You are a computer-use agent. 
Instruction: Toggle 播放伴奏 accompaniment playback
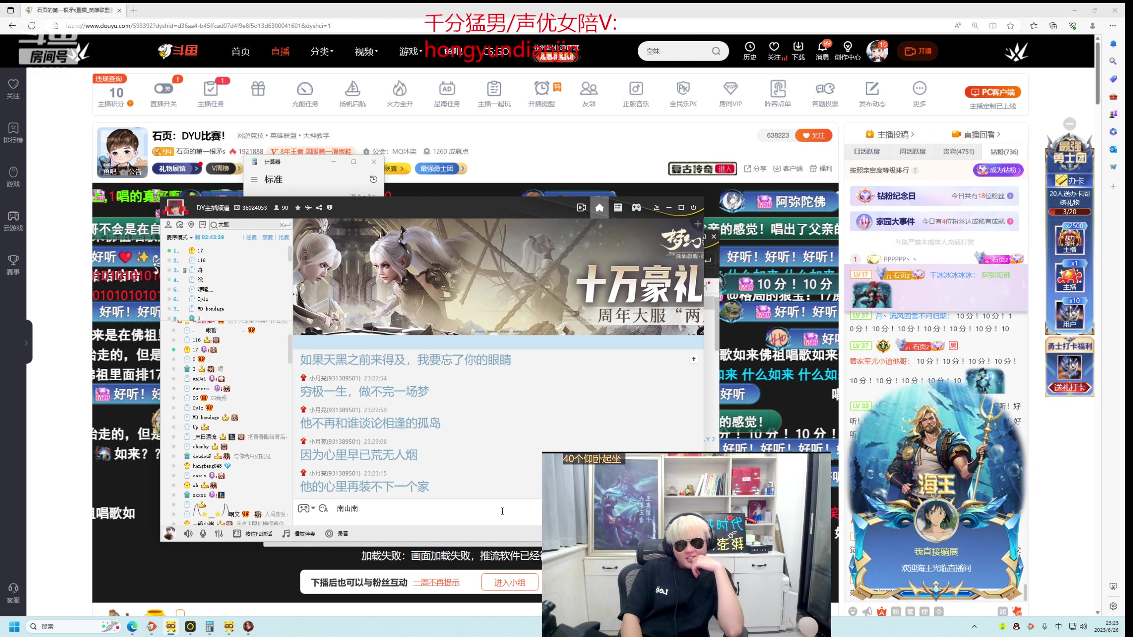tap(299, 533)
